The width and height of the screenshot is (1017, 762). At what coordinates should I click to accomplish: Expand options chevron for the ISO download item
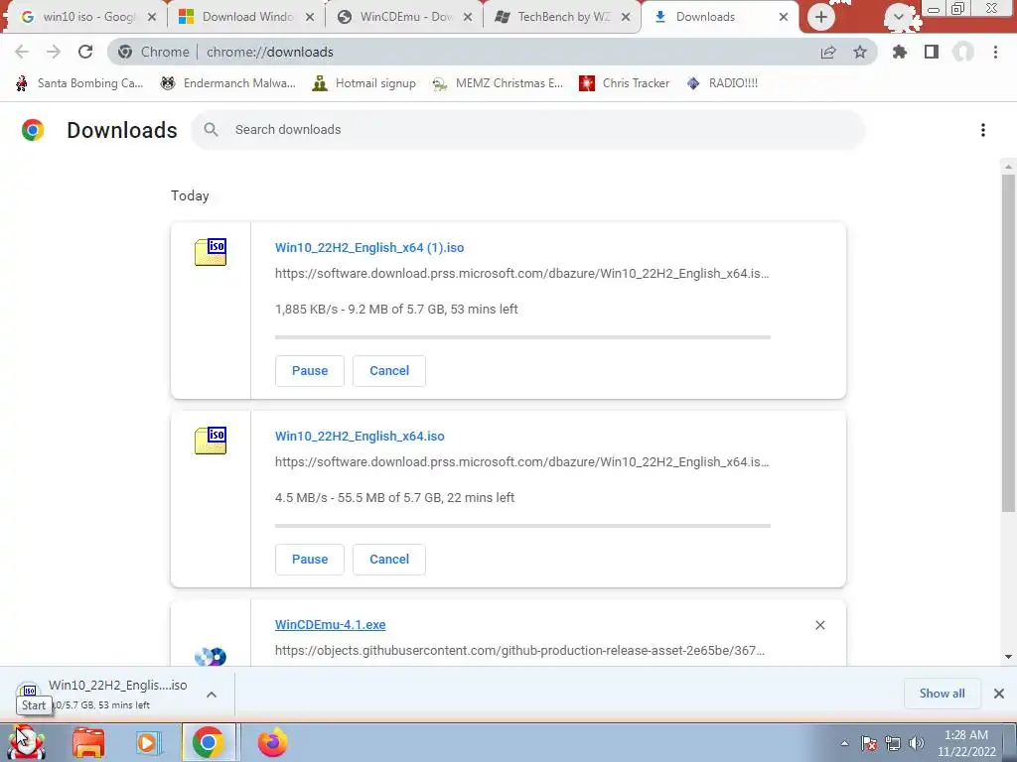(x=212, y=695)
